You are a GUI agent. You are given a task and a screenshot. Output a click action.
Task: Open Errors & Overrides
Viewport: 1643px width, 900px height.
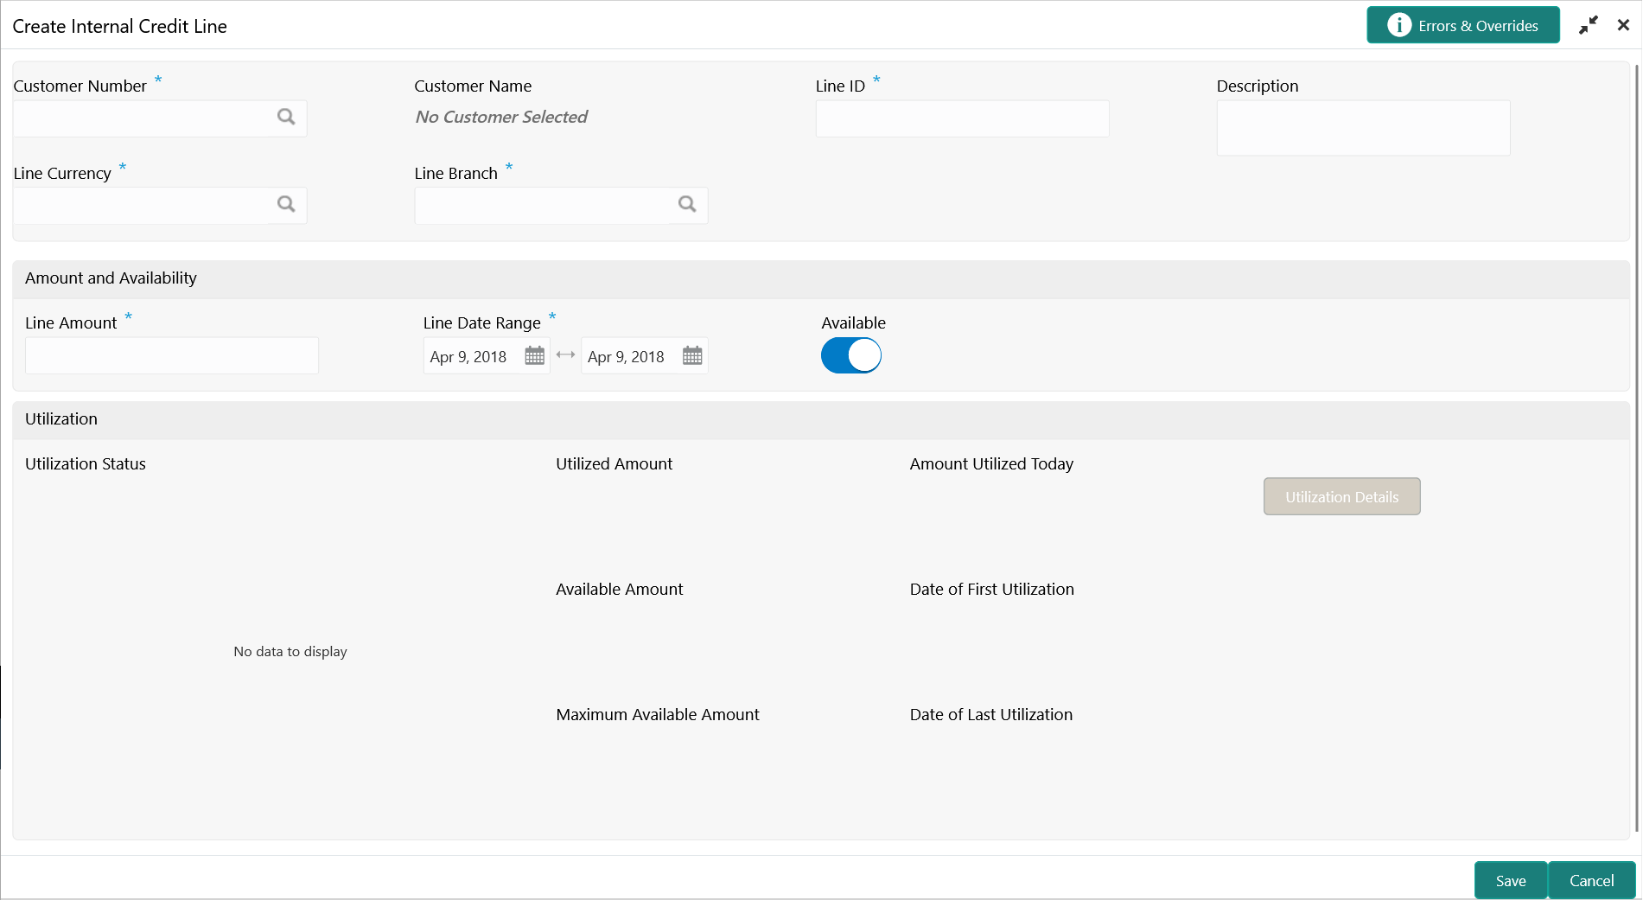[1463, 25]
